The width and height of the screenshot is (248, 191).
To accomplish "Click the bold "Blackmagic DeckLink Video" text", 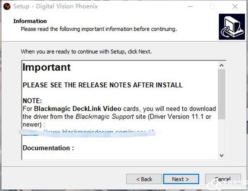I will point(78,109).
